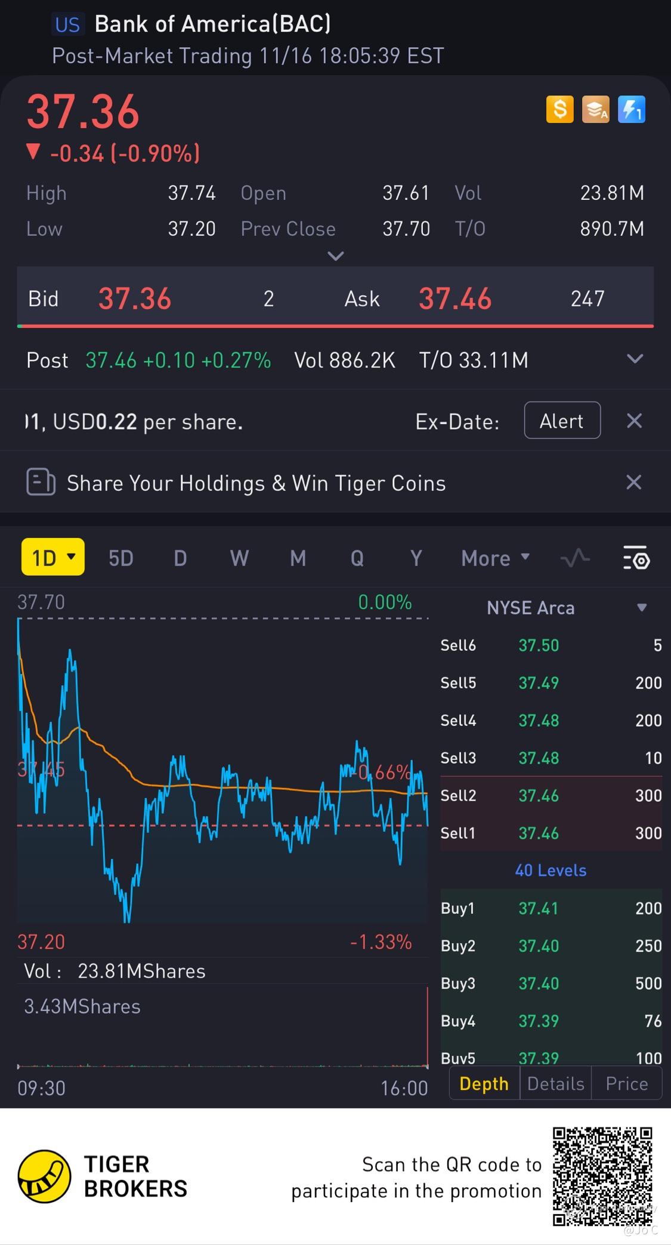Tap the High 37.74 value
The height and width of the screenshot is (1245, 671).
tap(191, 193)
